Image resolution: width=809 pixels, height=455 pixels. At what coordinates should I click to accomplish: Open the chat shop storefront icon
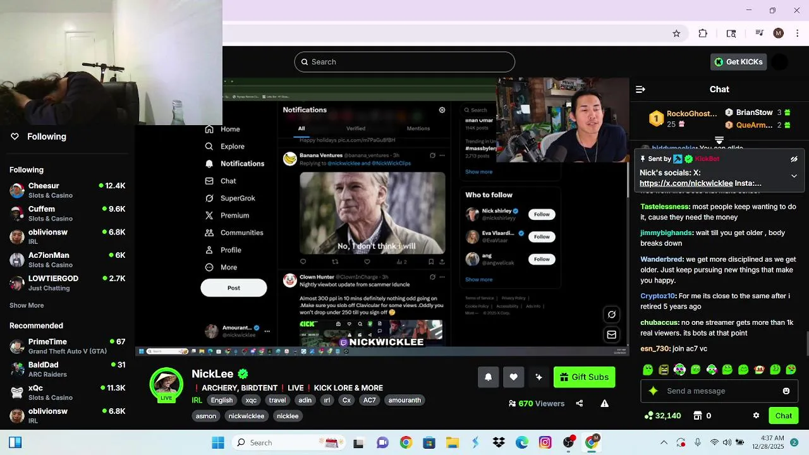(x=698, y=416)
